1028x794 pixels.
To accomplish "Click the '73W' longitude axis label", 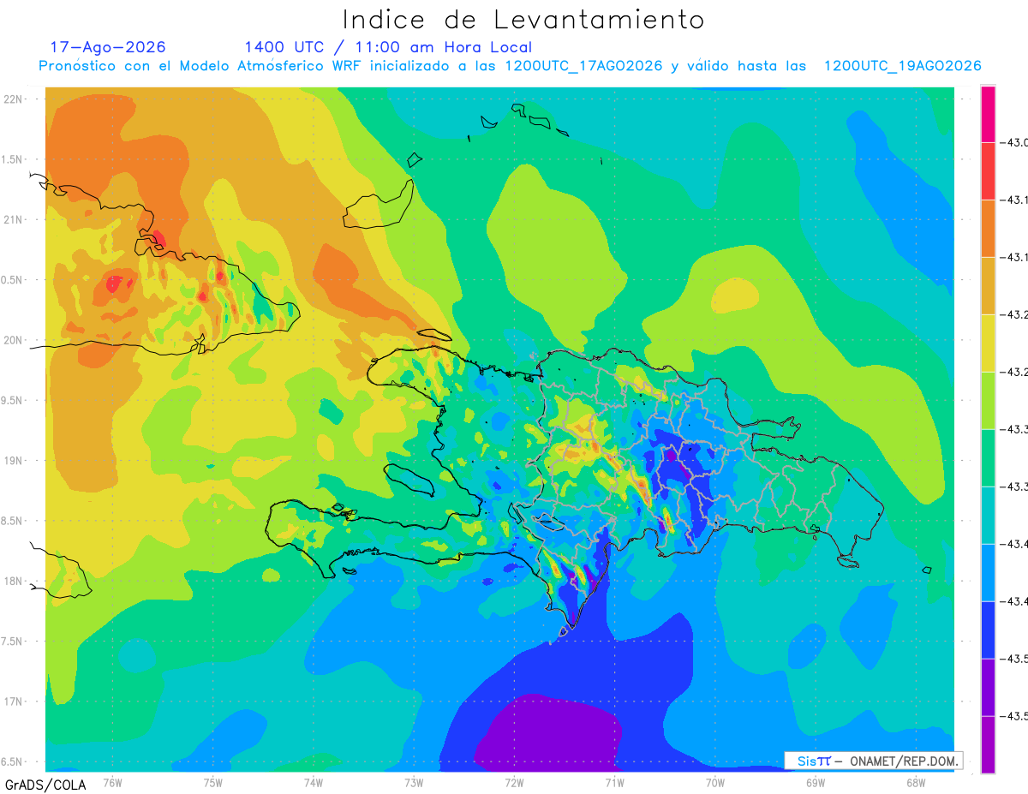I will 414,782.
